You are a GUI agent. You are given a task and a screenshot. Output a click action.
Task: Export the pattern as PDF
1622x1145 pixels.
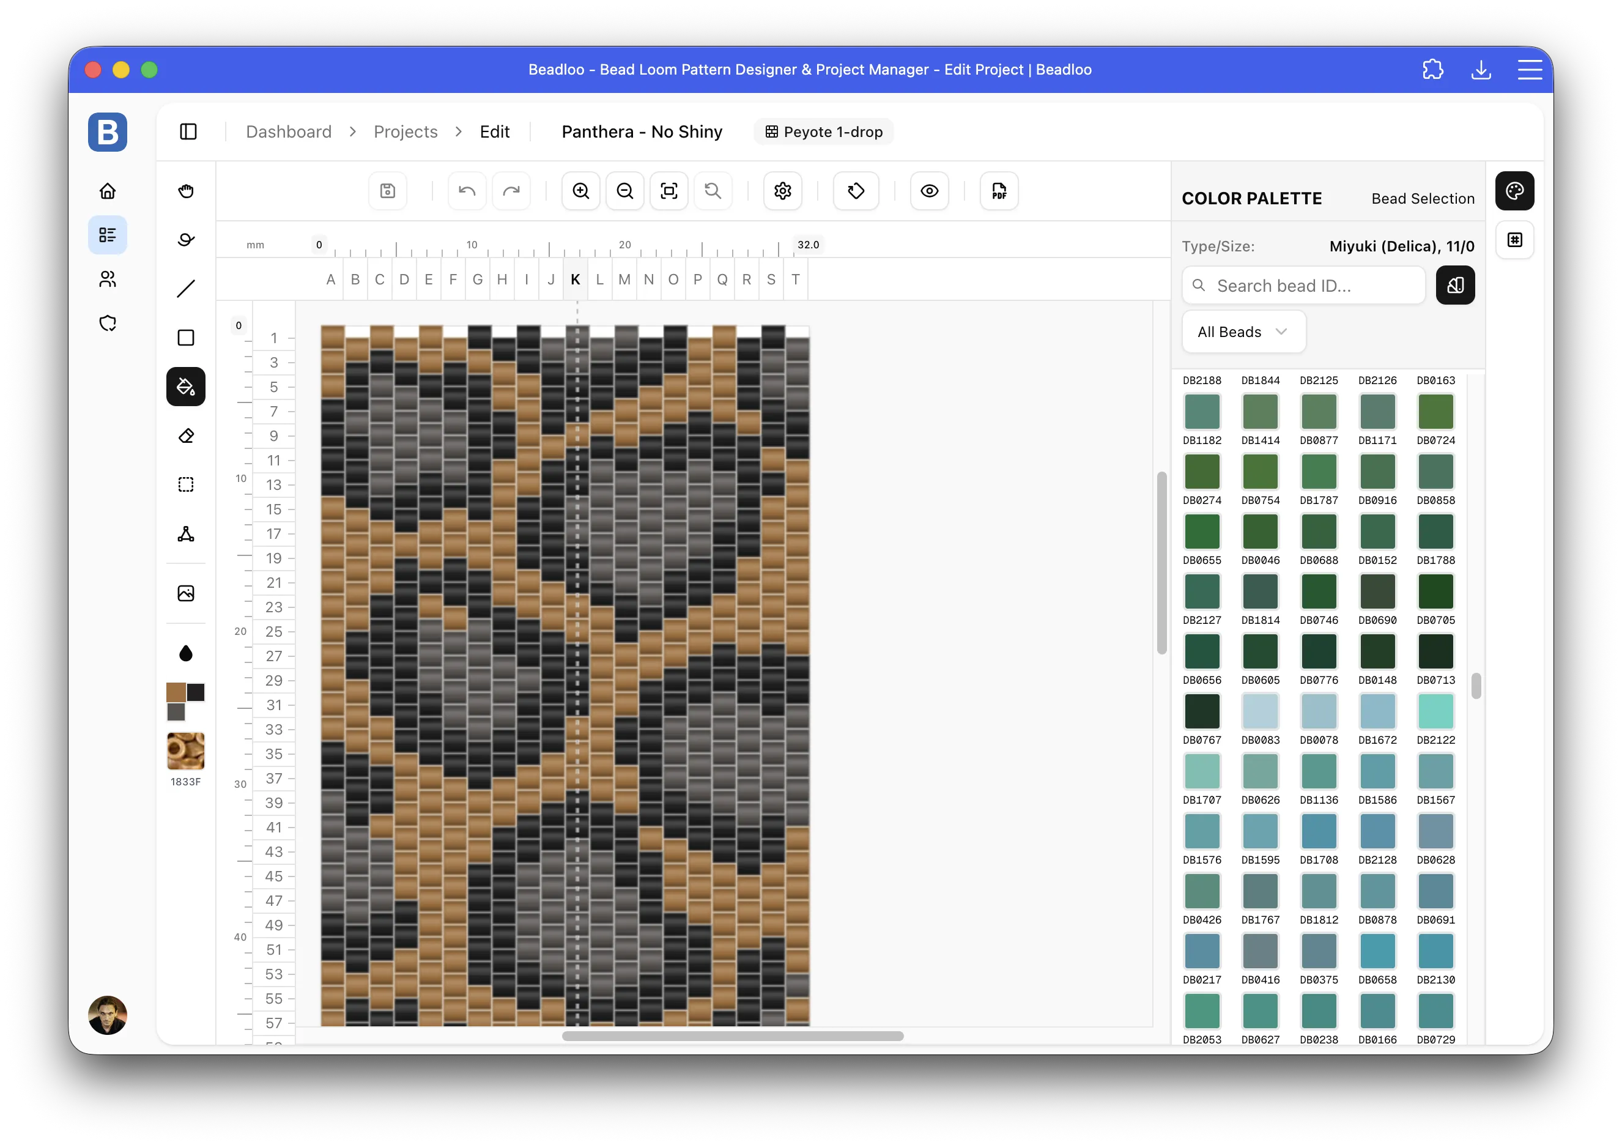coord(998,191)
